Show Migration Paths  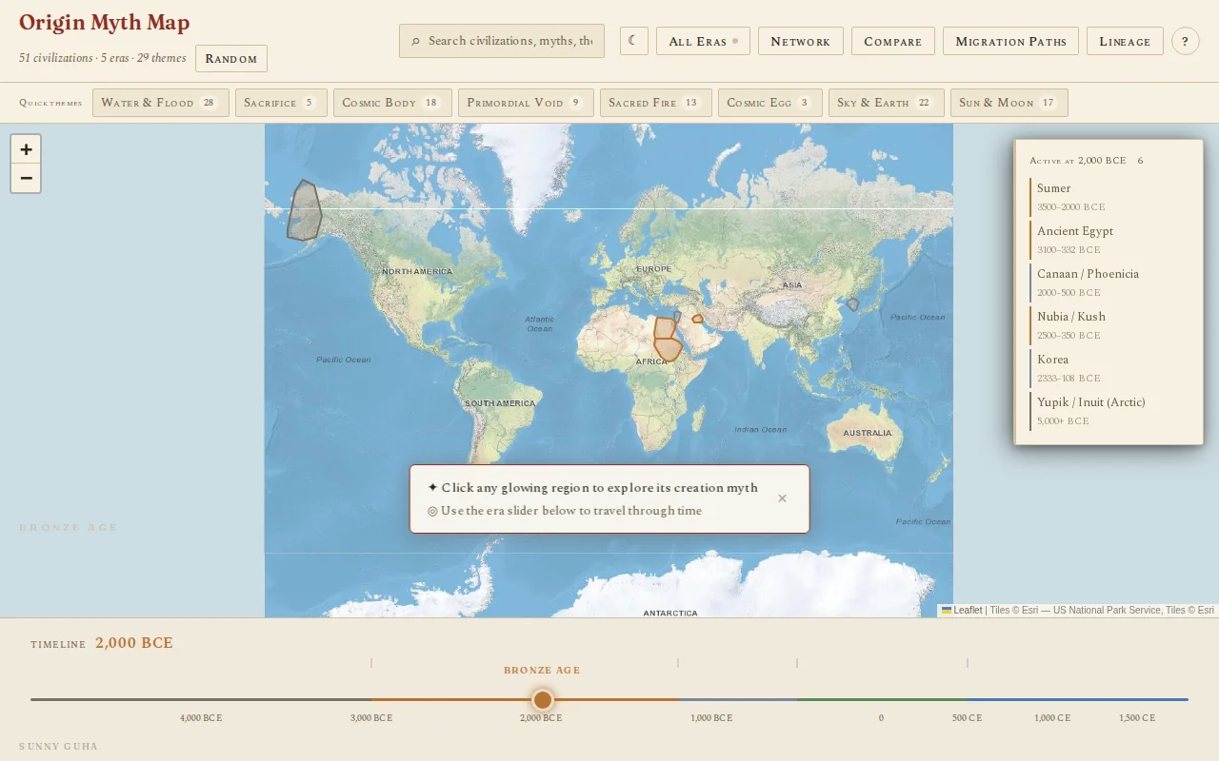(x=1010, y=41)
